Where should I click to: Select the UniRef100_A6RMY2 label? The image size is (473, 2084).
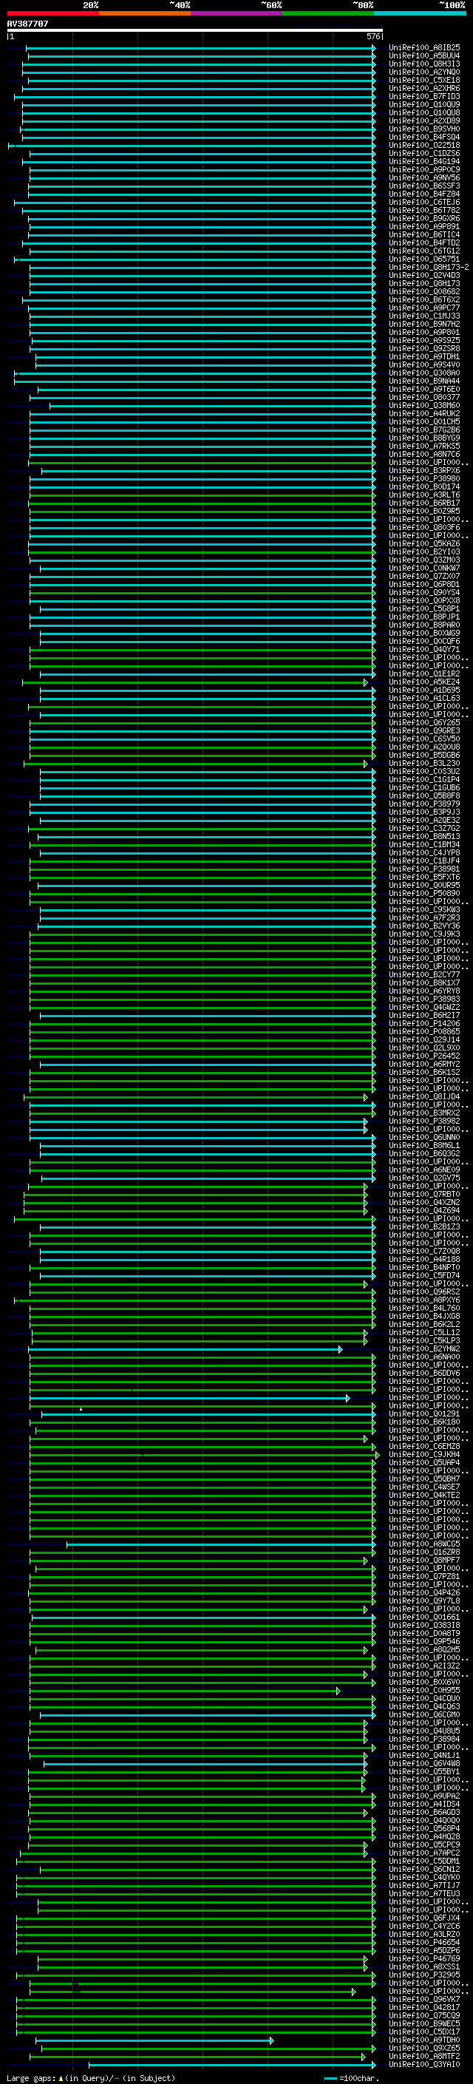click(x=424, y=1064)
